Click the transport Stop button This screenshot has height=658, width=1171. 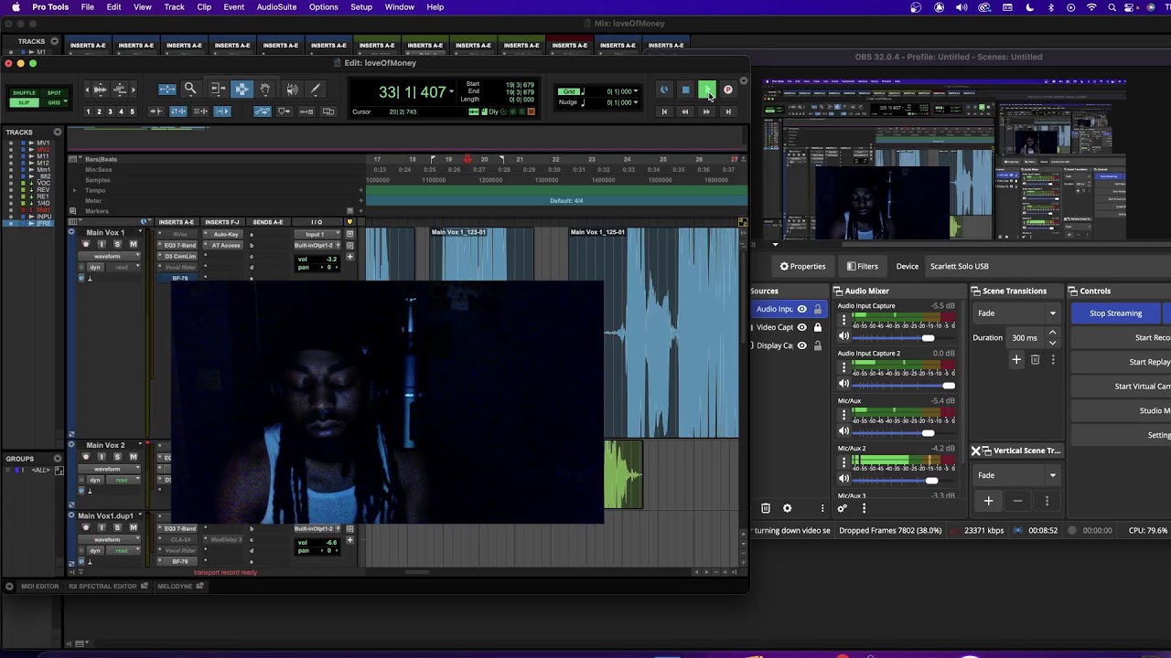(685, 90)
